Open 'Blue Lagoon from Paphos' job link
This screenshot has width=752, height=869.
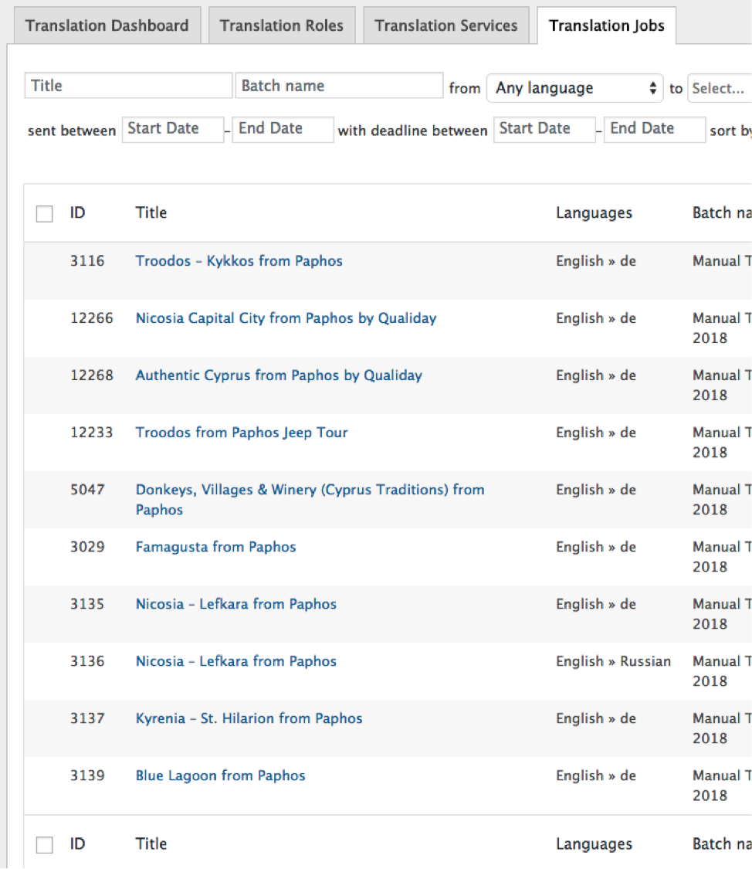click(x=220, y=776)
